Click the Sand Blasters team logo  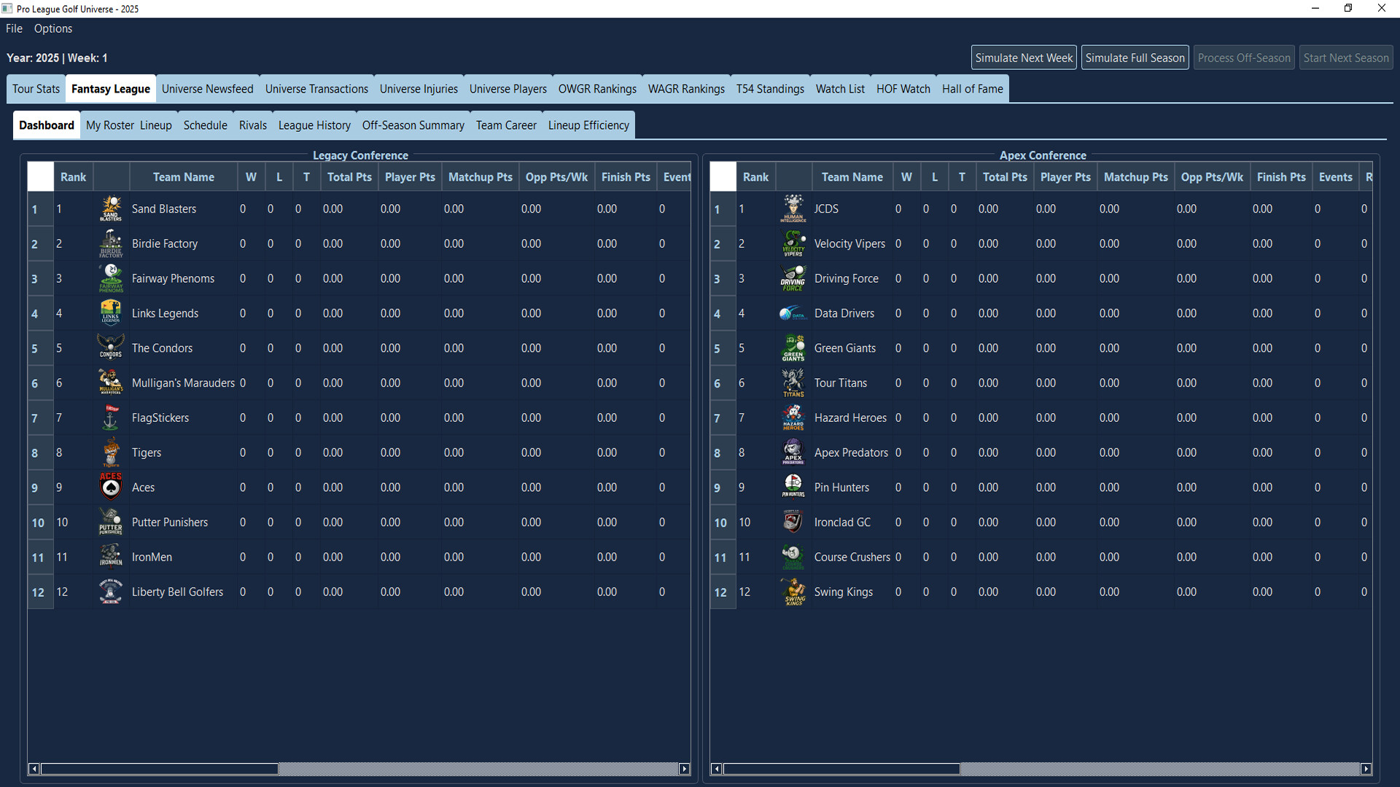111,208
